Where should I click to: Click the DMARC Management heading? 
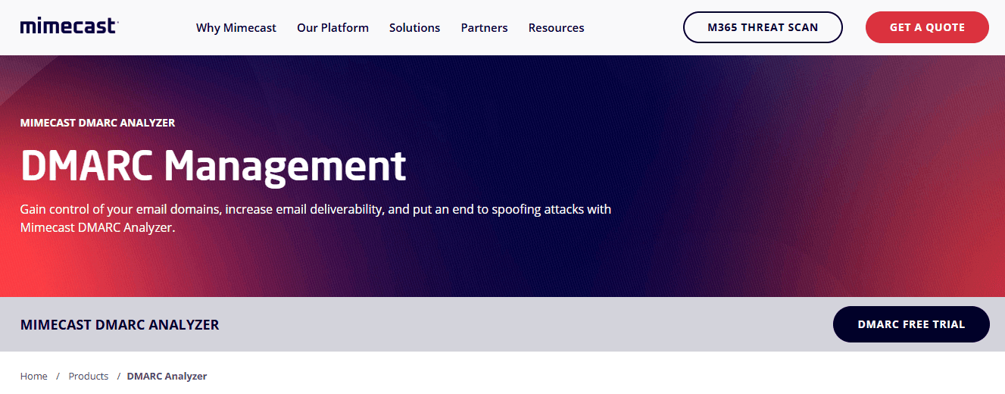tap(213, 166)
